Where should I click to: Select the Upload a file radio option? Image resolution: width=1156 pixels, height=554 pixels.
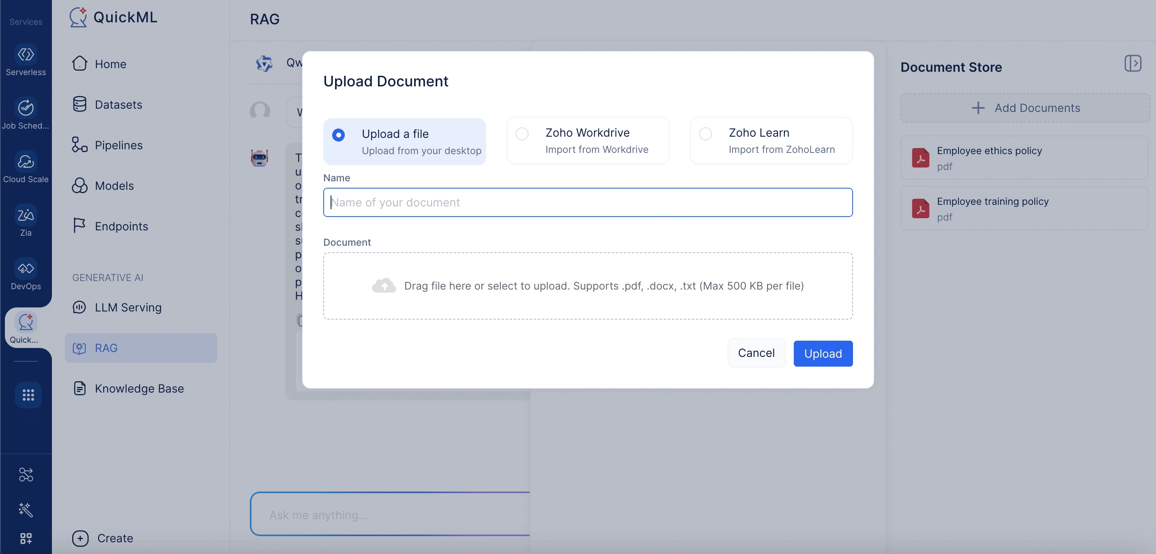pyautogui.click(x=338, y=135)
